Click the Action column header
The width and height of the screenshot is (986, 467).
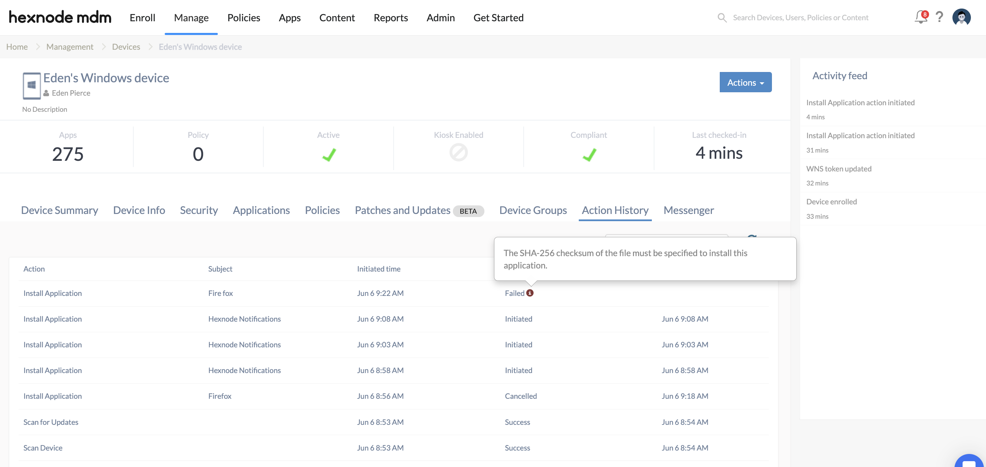(x=34, y=268)
